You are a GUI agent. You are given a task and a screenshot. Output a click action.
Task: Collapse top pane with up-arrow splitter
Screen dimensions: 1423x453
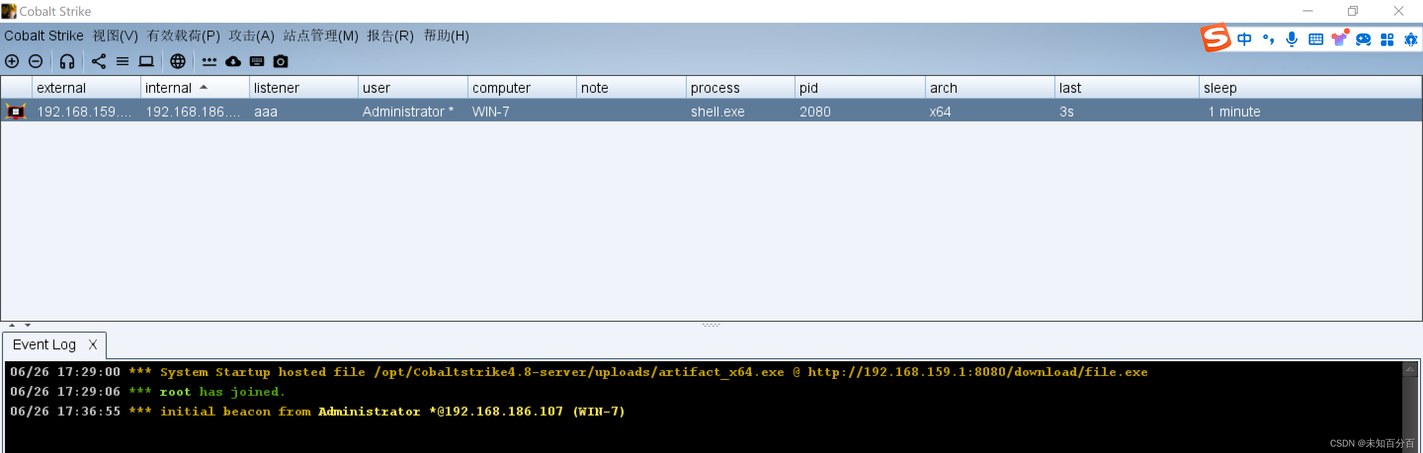click(11, 325)
